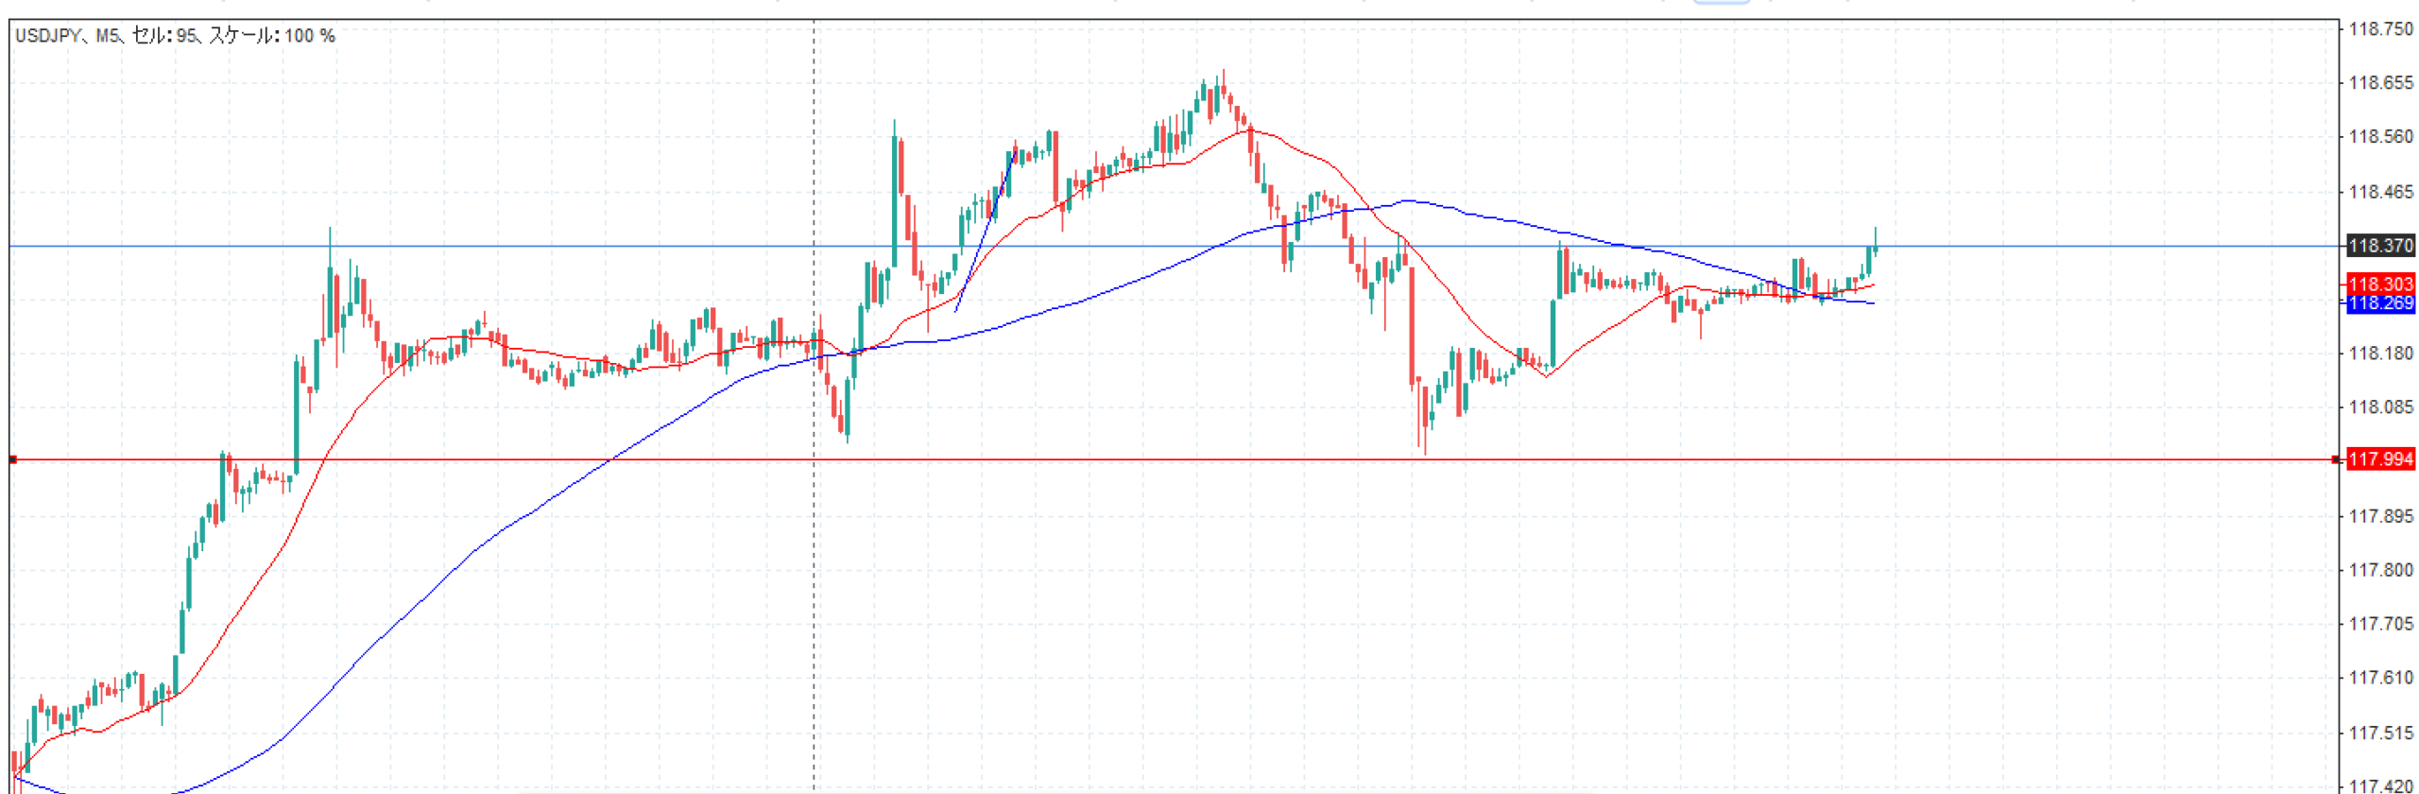Click the 118.560 price scale label
The image size is (2419, 794).
coord(2380,137)
